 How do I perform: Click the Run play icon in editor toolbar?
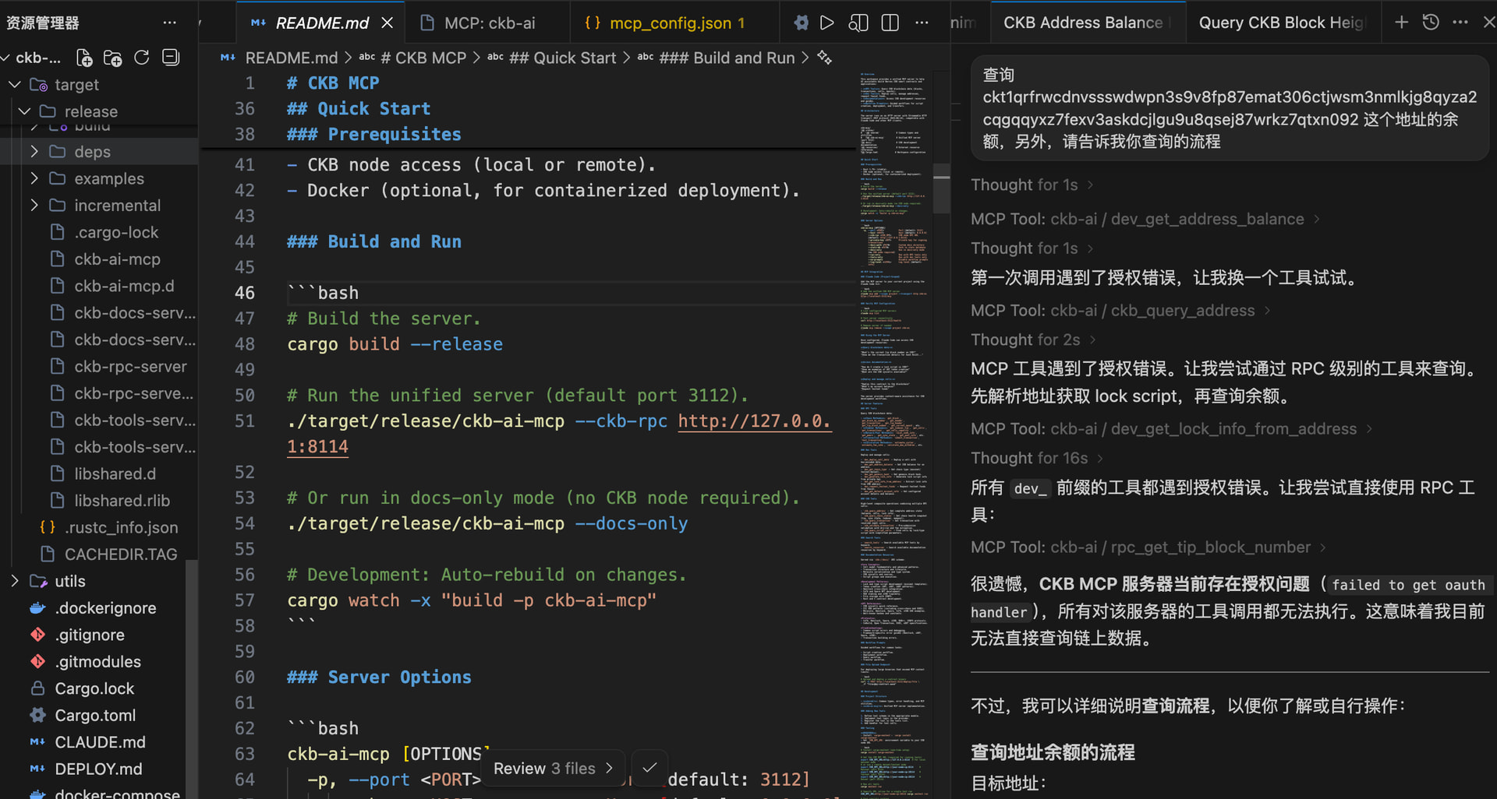click(827, 23)
